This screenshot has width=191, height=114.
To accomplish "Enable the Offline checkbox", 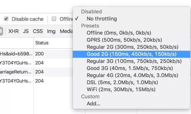I will [54, 19].
